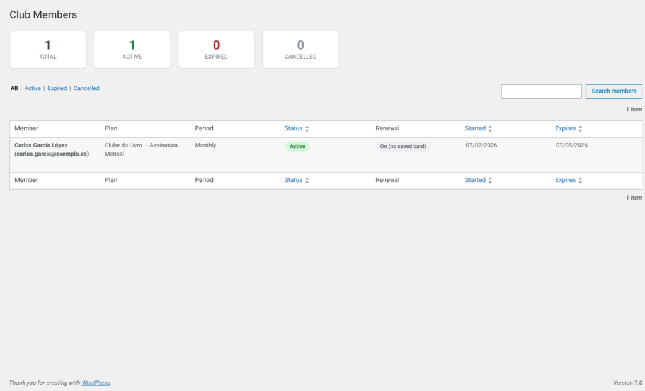
Task: Click the 'On (no saved card)' renewal badge
Action: (402, 146)
